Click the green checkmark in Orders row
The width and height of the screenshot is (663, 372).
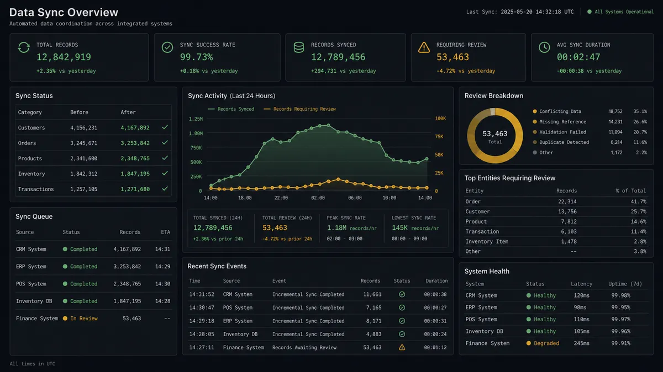(164, 143)
